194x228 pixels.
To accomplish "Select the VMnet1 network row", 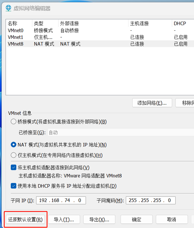I will [100, 37].
